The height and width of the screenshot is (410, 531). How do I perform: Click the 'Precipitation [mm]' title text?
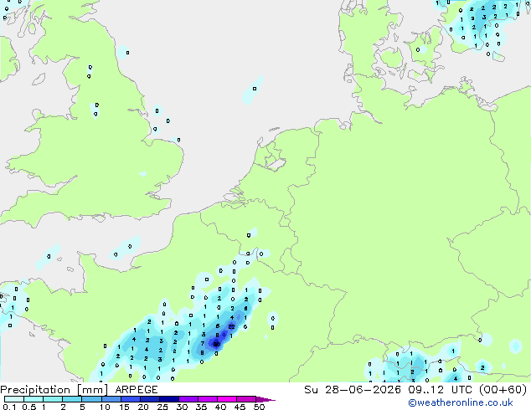coord(54,390)
